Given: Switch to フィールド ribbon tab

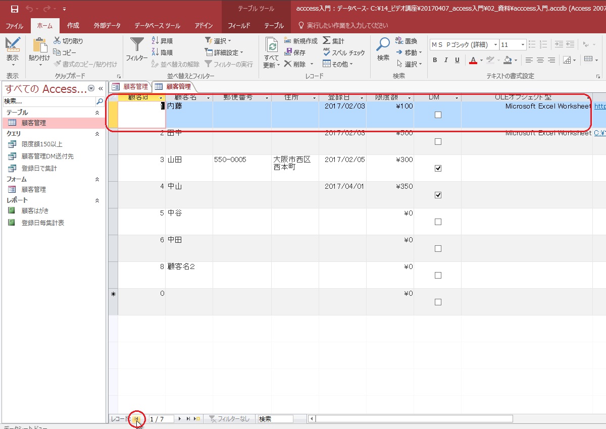Looking at the screenshot, I should [239, 26].
